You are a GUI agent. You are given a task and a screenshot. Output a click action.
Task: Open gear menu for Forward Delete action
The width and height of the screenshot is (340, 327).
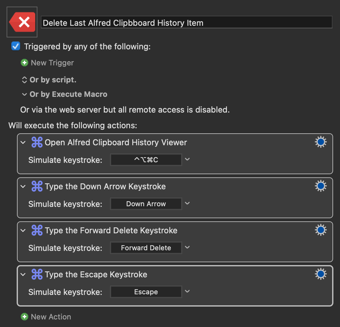tap(321, 230)
